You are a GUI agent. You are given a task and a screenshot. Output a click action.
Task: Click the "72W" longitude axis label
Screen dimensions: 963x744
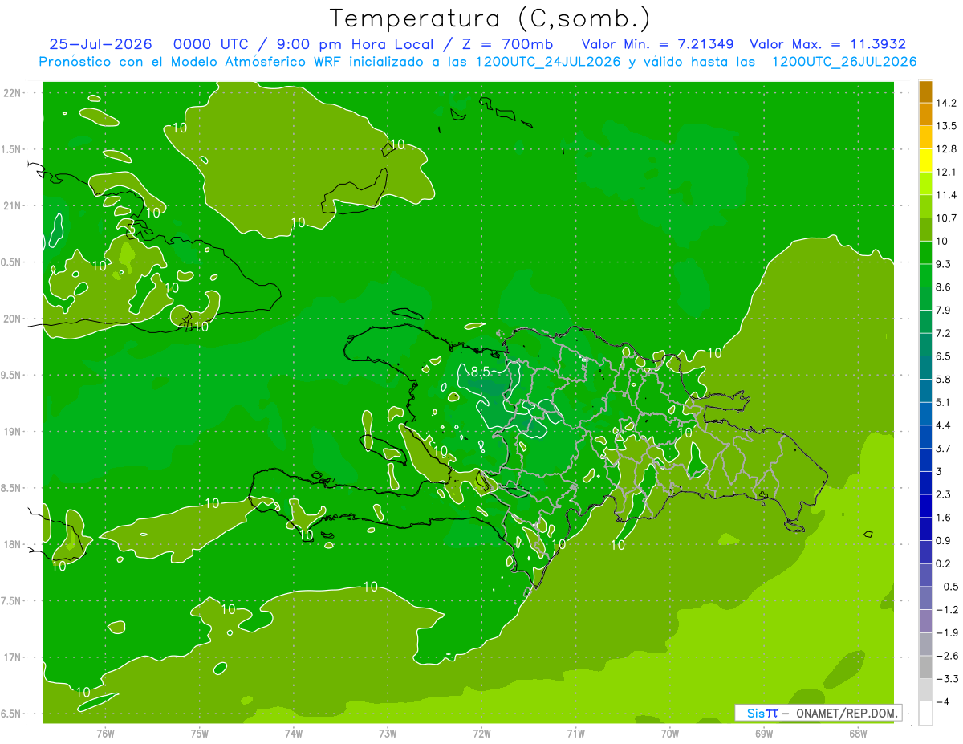[481, 733]
